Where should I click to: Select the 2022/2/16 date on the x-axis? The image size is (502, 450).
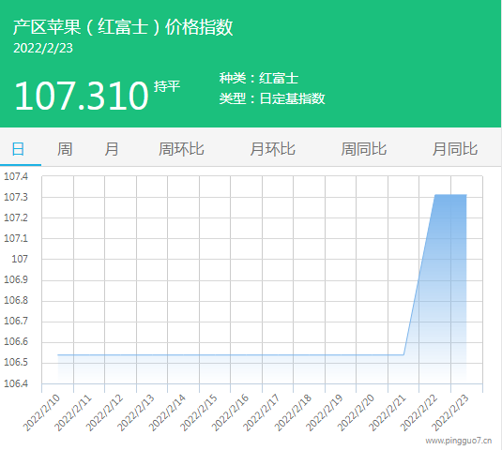click(x=230, y=412)
